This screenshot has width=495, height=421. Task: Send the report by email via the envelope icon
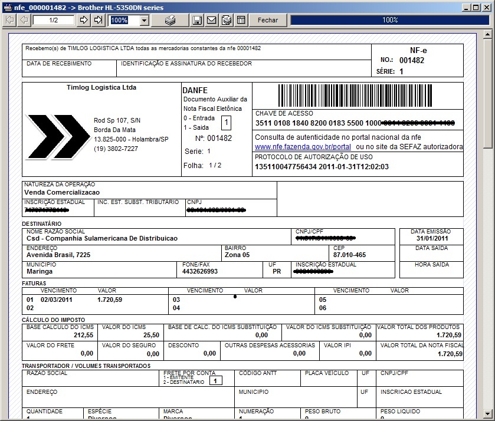tap(212, 20)
